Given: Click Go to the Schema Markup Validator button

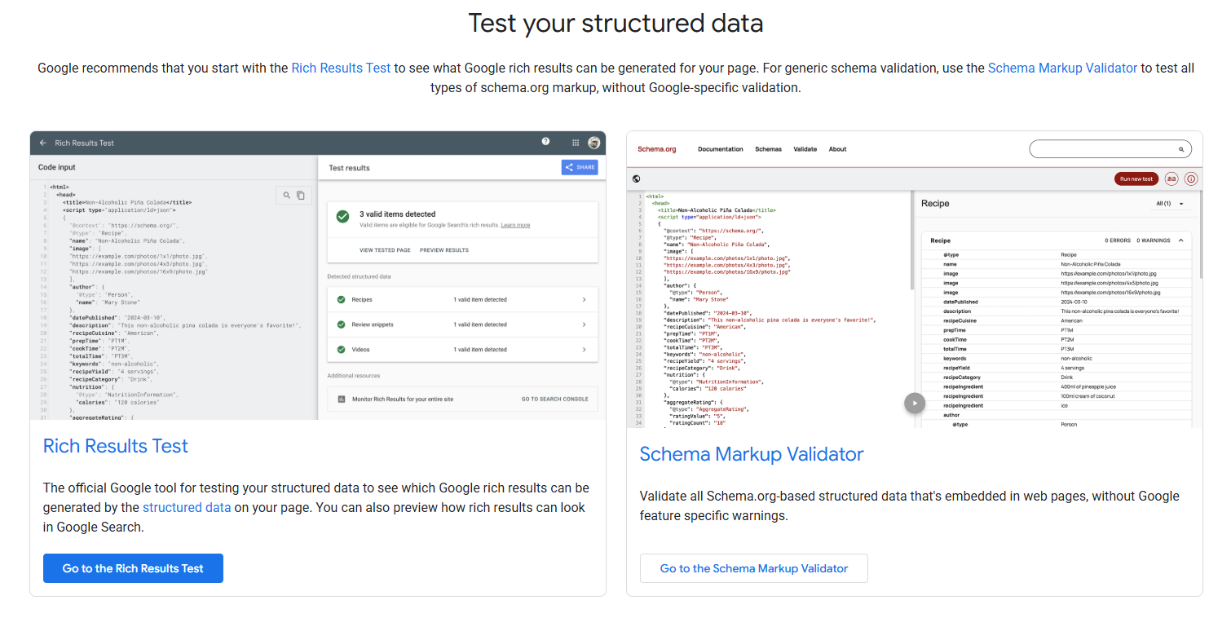Looking at the screenshot, I should pos(754,568).
